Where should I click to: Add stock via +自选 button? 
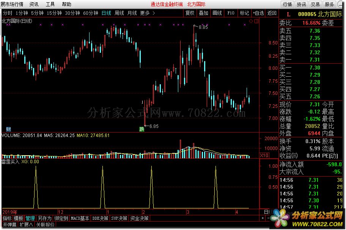point(258,13)
